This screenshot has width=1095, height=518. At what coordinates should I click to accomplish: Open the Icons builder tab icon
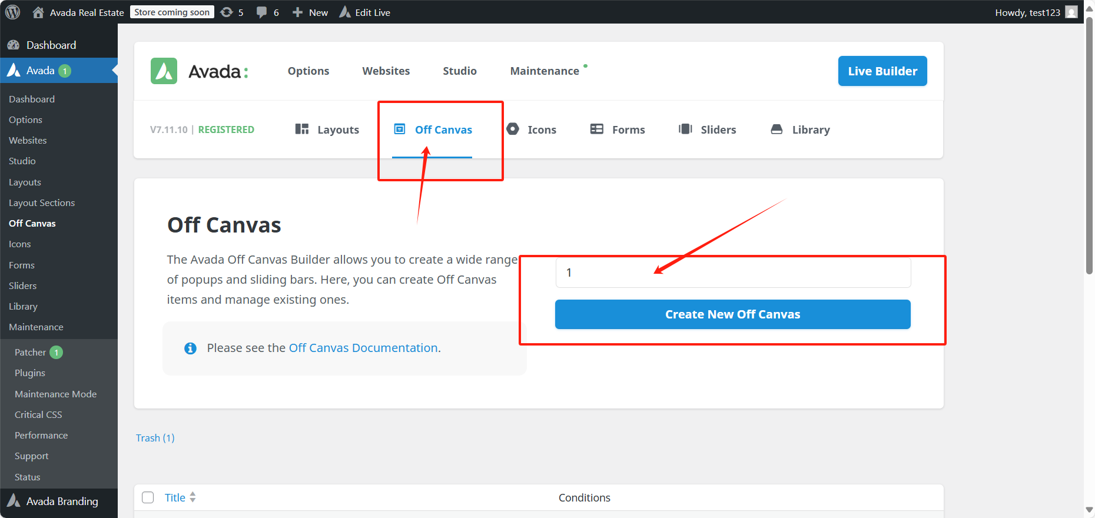click(513, 129)
